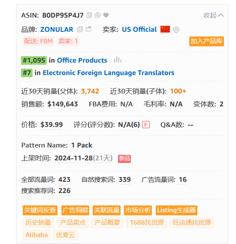Viewport: 236px width, 244px height.
Task: Open brand share link icon
Action: (x=88, y=29)
